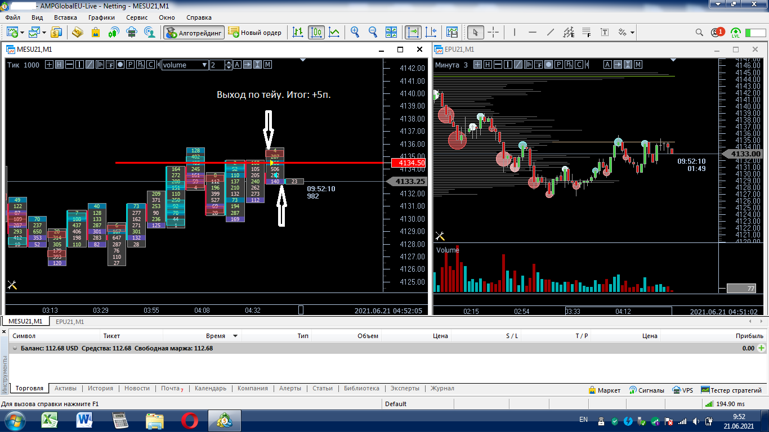The width and height of the screenshot is (769, 432).
Task: Click the green LVL connection icon
Action: 735,32
